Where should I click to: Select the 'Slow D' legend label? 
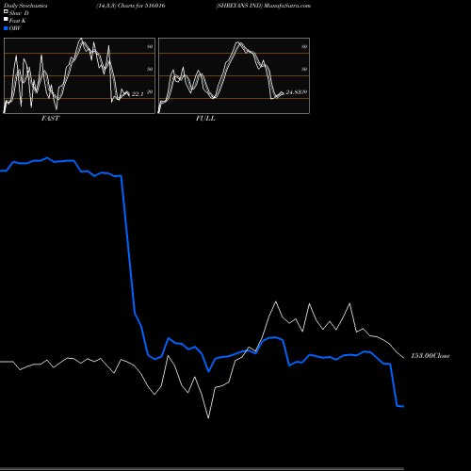[19, 13]
